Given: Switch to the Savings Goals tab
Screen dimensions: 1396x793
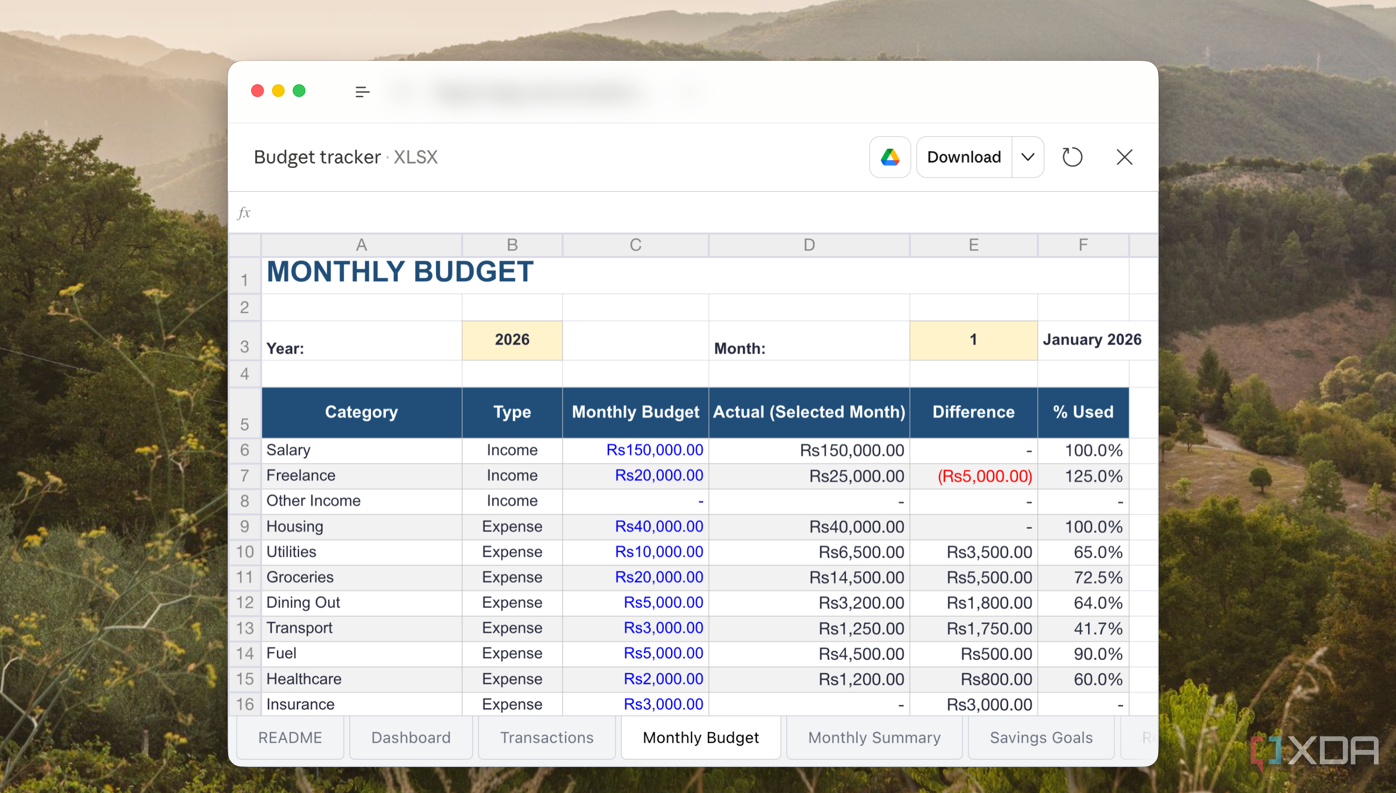Looking at the screenshot, I should tap(1041, 738).
